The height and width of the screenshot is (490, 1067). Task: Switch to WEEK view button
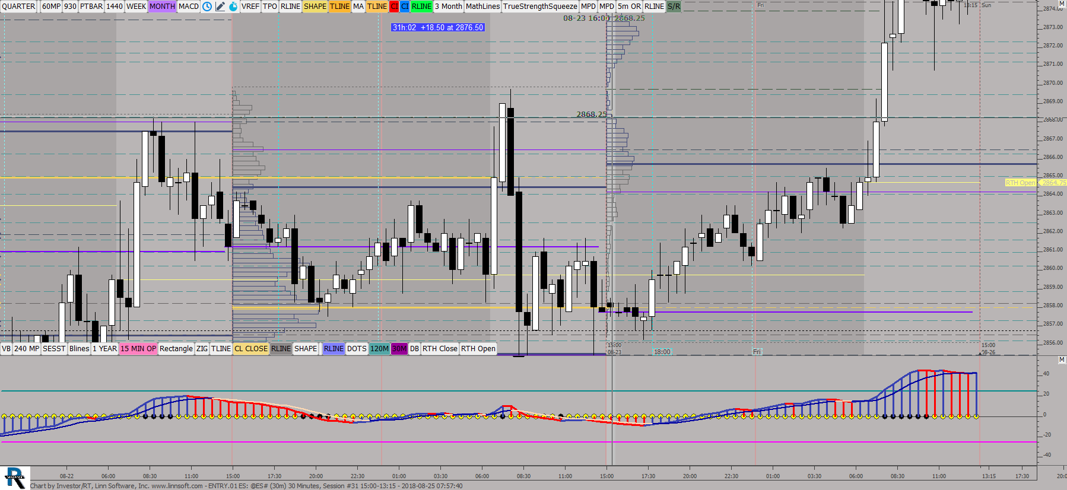136,7
